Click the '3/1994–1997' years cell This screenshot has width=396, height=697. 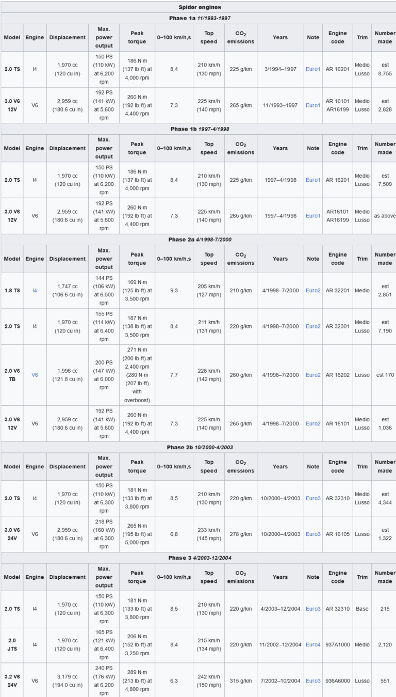click(x=280, y=69)
